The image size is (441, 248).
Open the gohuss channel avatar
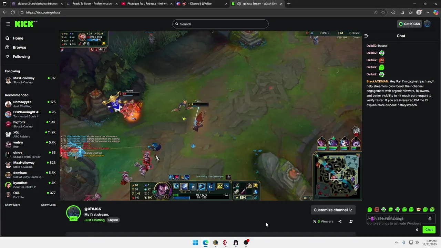(x=73, y=213)
